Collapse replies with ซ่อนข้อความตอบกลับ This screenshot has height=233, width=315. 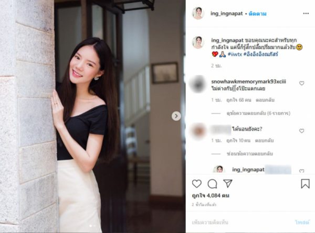point(249,154)
